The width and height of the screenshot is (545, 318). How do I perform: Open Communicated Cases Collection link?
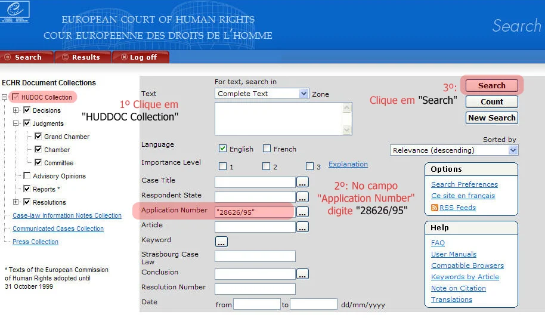click(x=58, y=229)
